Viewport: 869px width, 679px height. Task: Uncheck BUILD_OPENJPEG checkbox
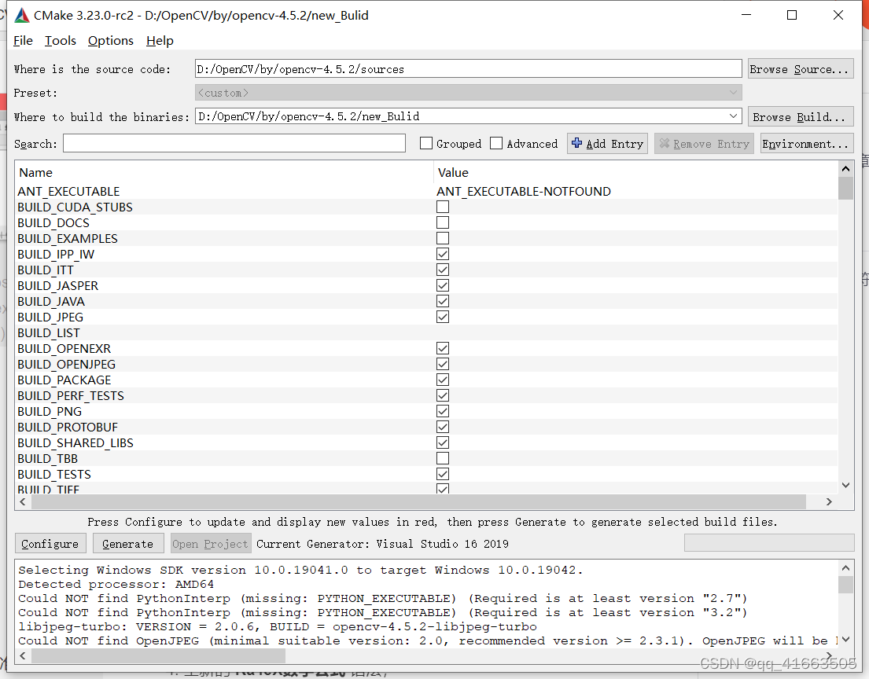pyautogui.click(x=442, y=364)
